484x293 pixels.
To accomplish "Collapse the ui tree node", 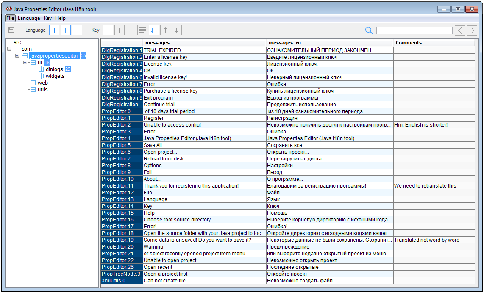I will (x=25, y=62).
